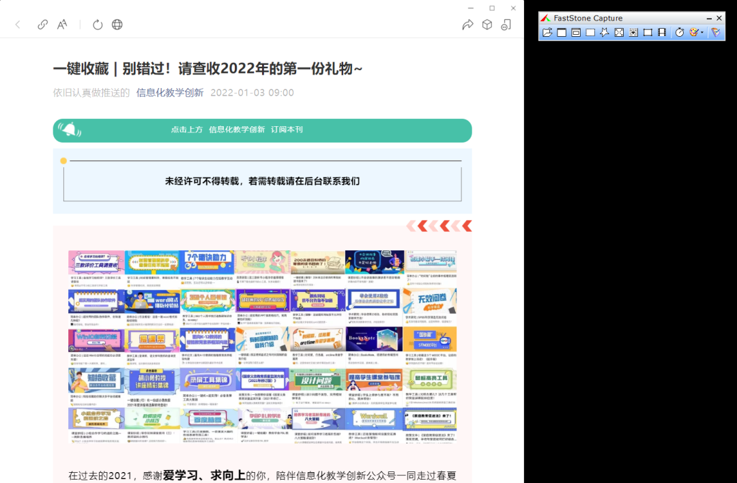Refresh the article page

(98, 24)
